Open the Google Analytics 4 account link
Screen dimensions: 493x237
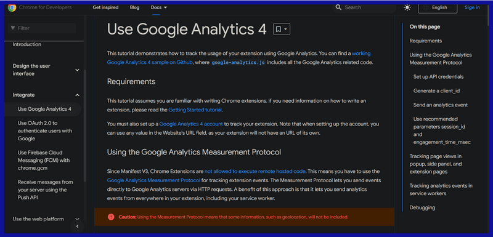tap(191, 124)
